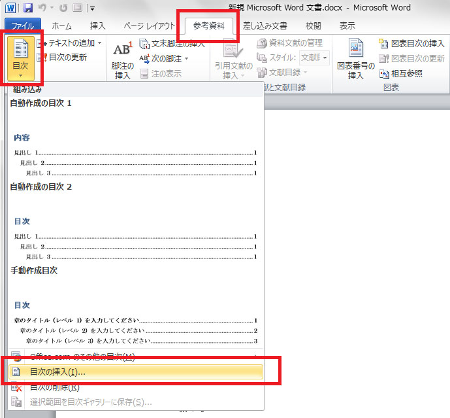The image size is (450, 418).
Task: Click the 図表 group label
Action: [391, 88]
